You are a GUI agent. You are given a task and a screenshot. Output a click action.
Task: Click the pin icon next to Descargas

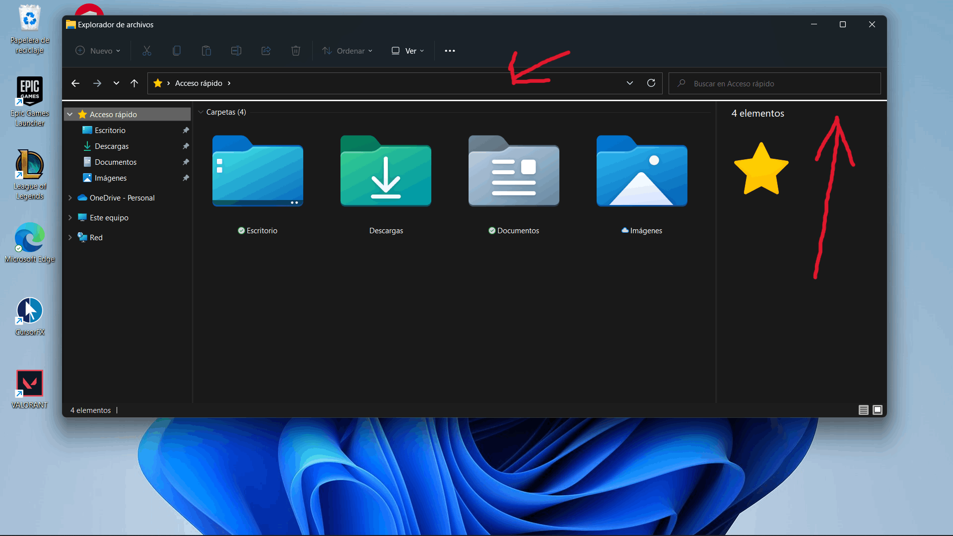point(186,146)
